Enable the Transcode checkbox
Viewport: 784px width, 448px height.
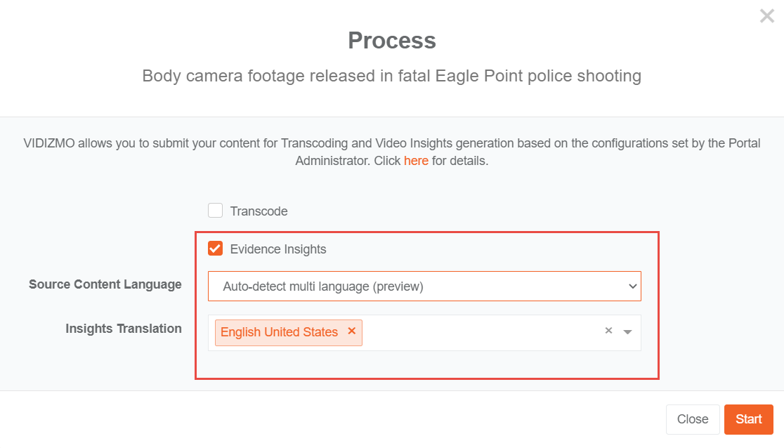click(x=216, y=211)
